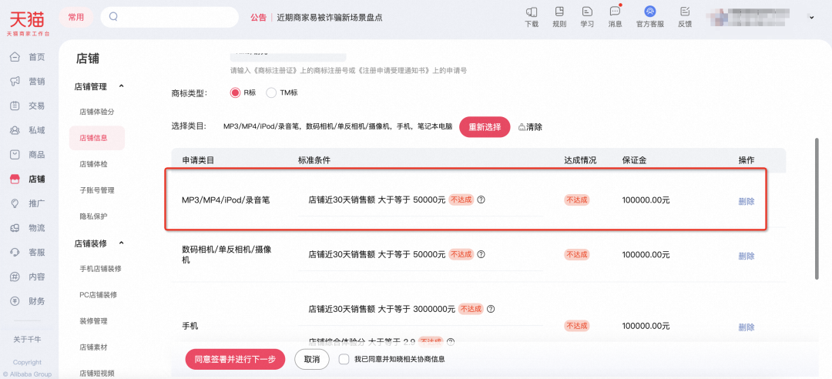The height and width of the screenshot is (379, 832).
Task: Check 我已同意并知晓相关协商信息 checkbox
Action: [x=344, y=359]
